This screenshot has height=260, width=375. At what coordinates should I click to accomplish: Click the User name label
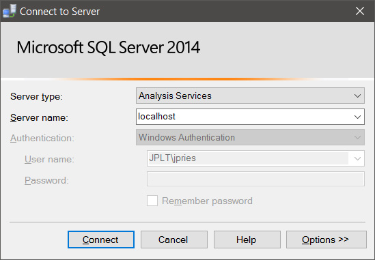point(49,159)
